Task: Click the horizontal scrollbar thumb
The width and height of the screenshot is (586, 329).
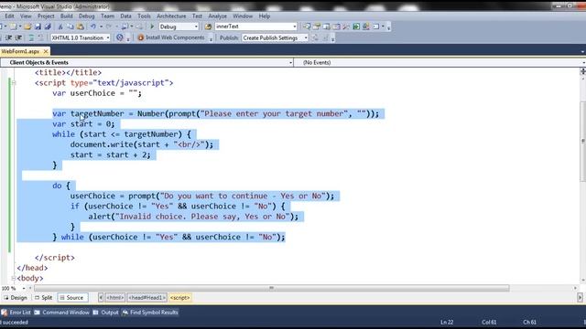Action: point(272,289)
